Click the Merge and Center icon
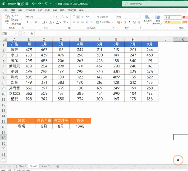This screenshot has width=188, height=171. point(98,22)
